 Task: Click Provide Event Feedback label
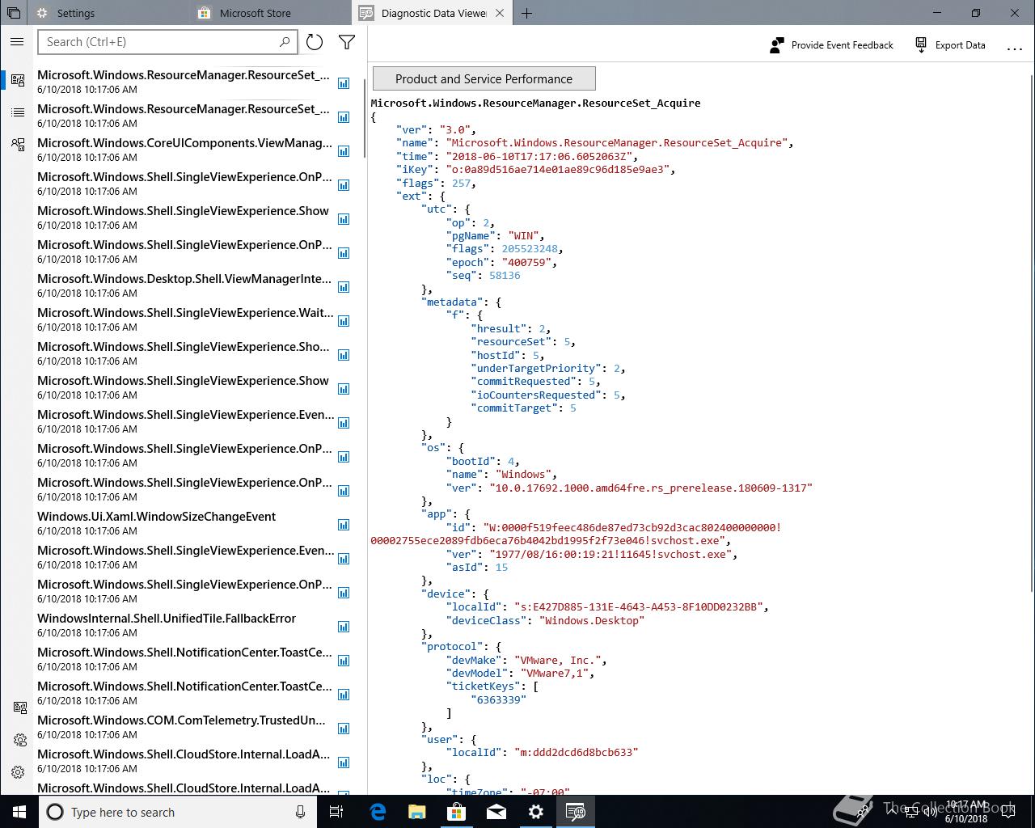tap(842, 45)
